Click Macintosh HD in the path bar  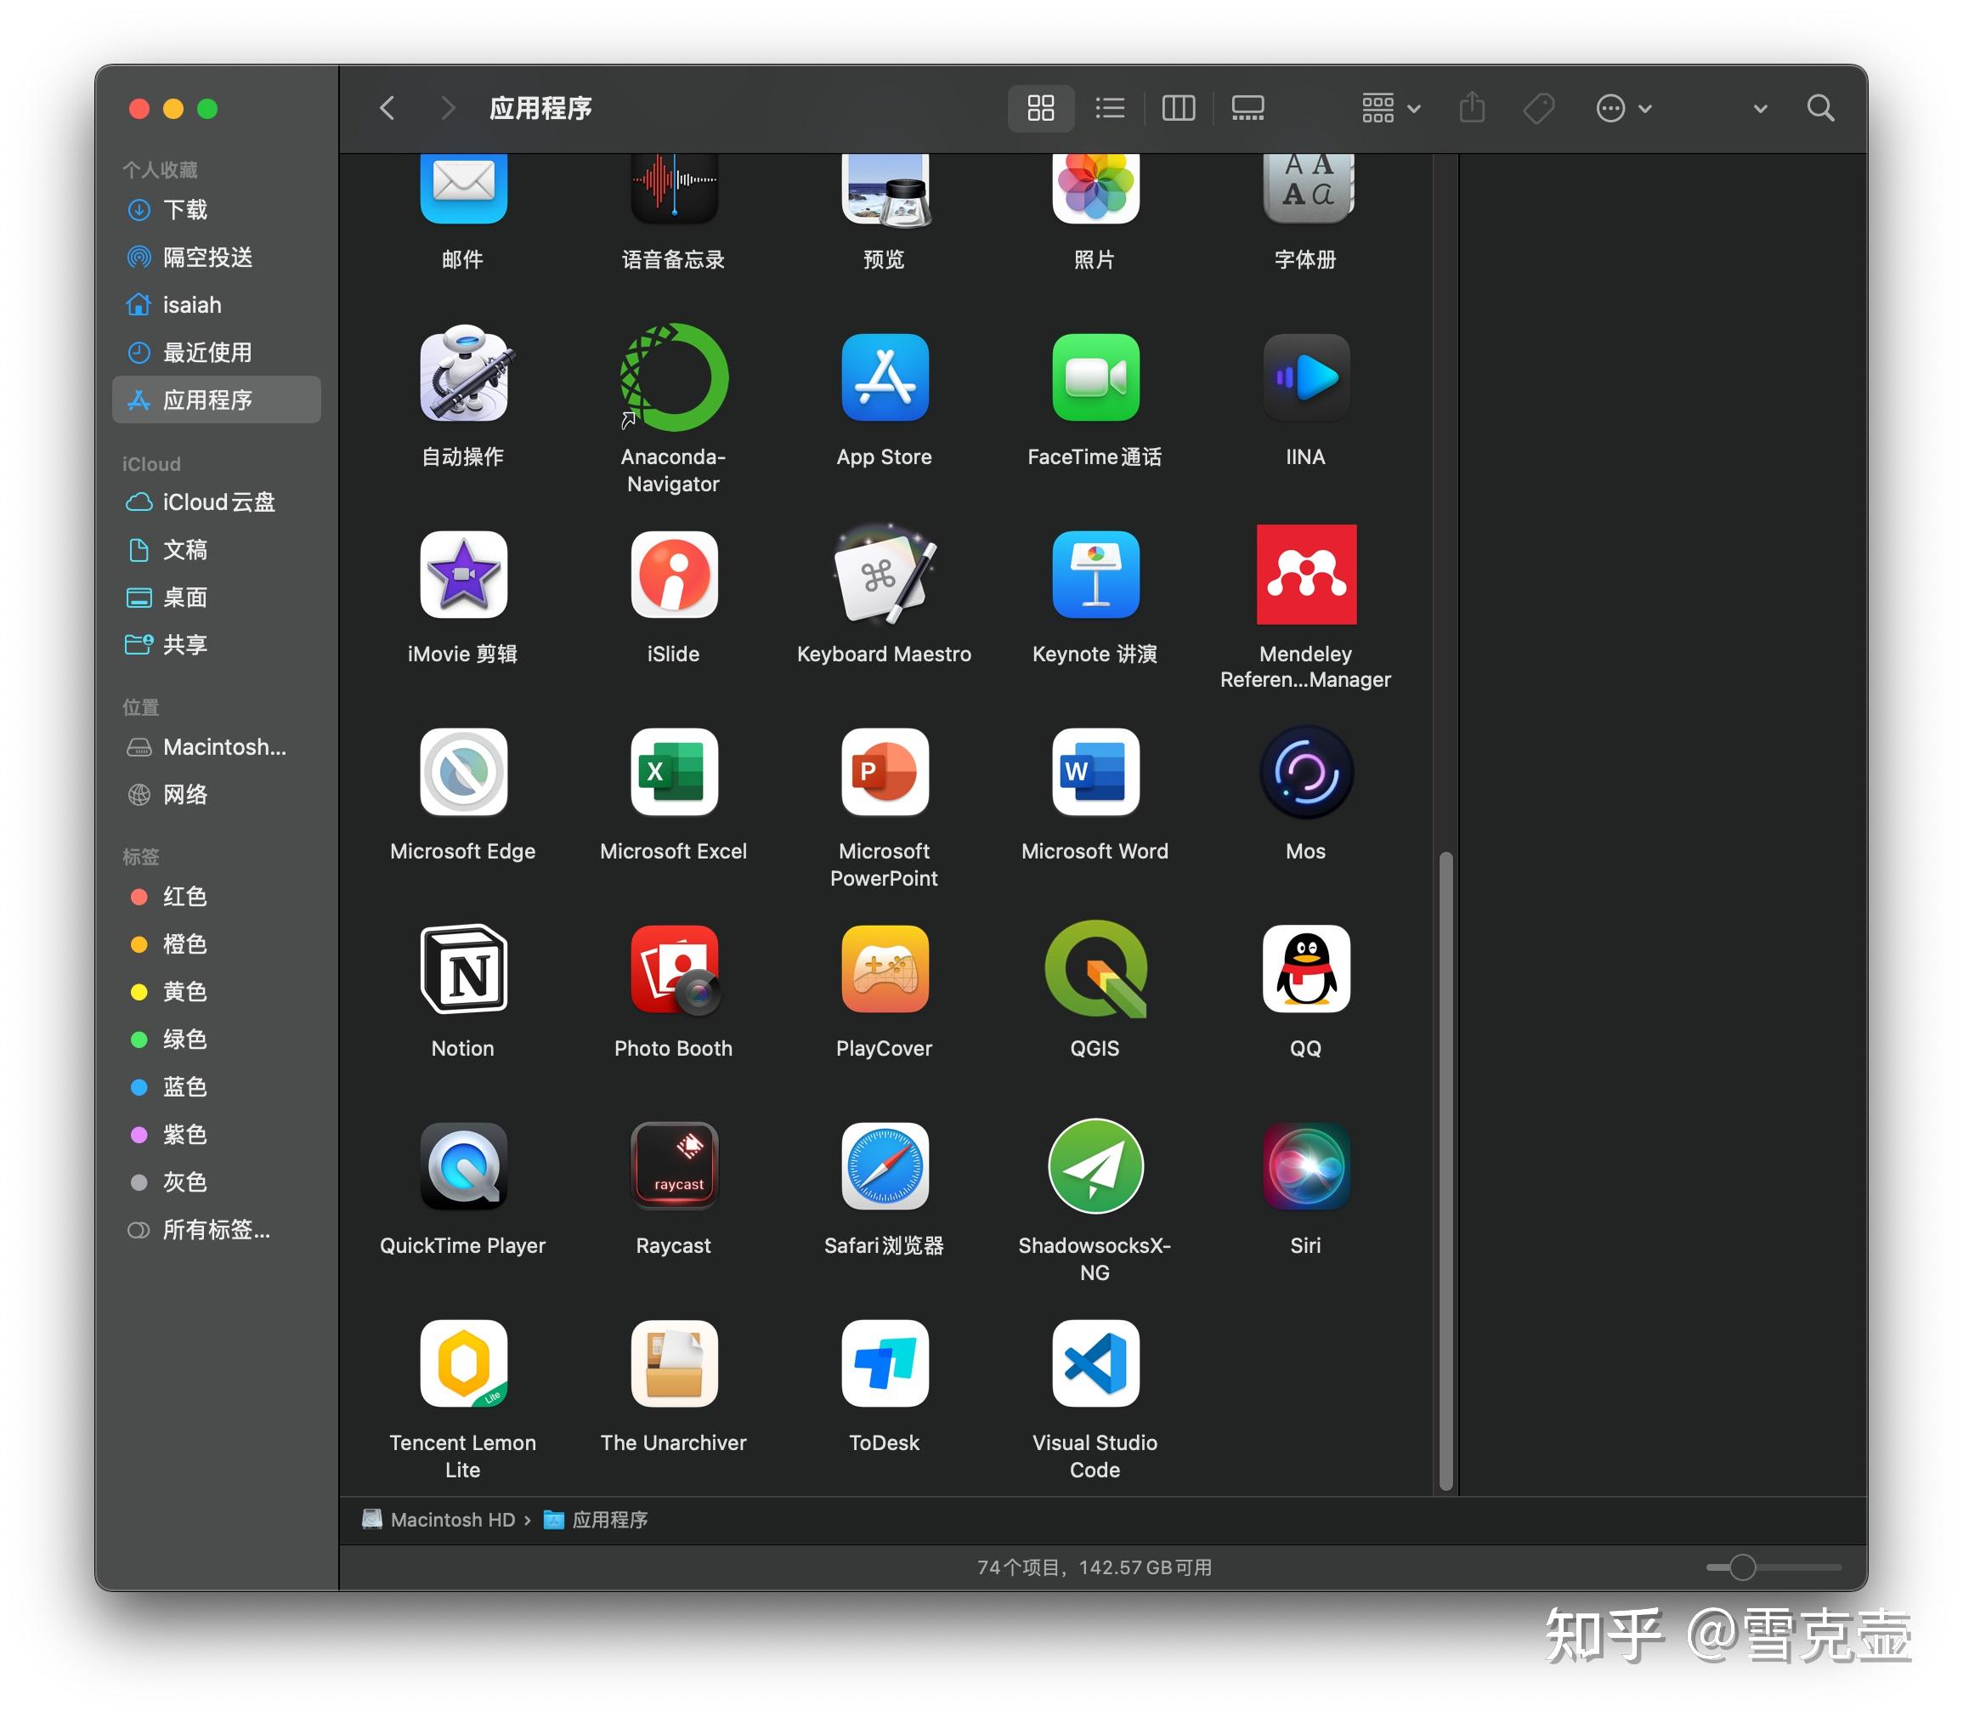click(x=451, y=1520)
